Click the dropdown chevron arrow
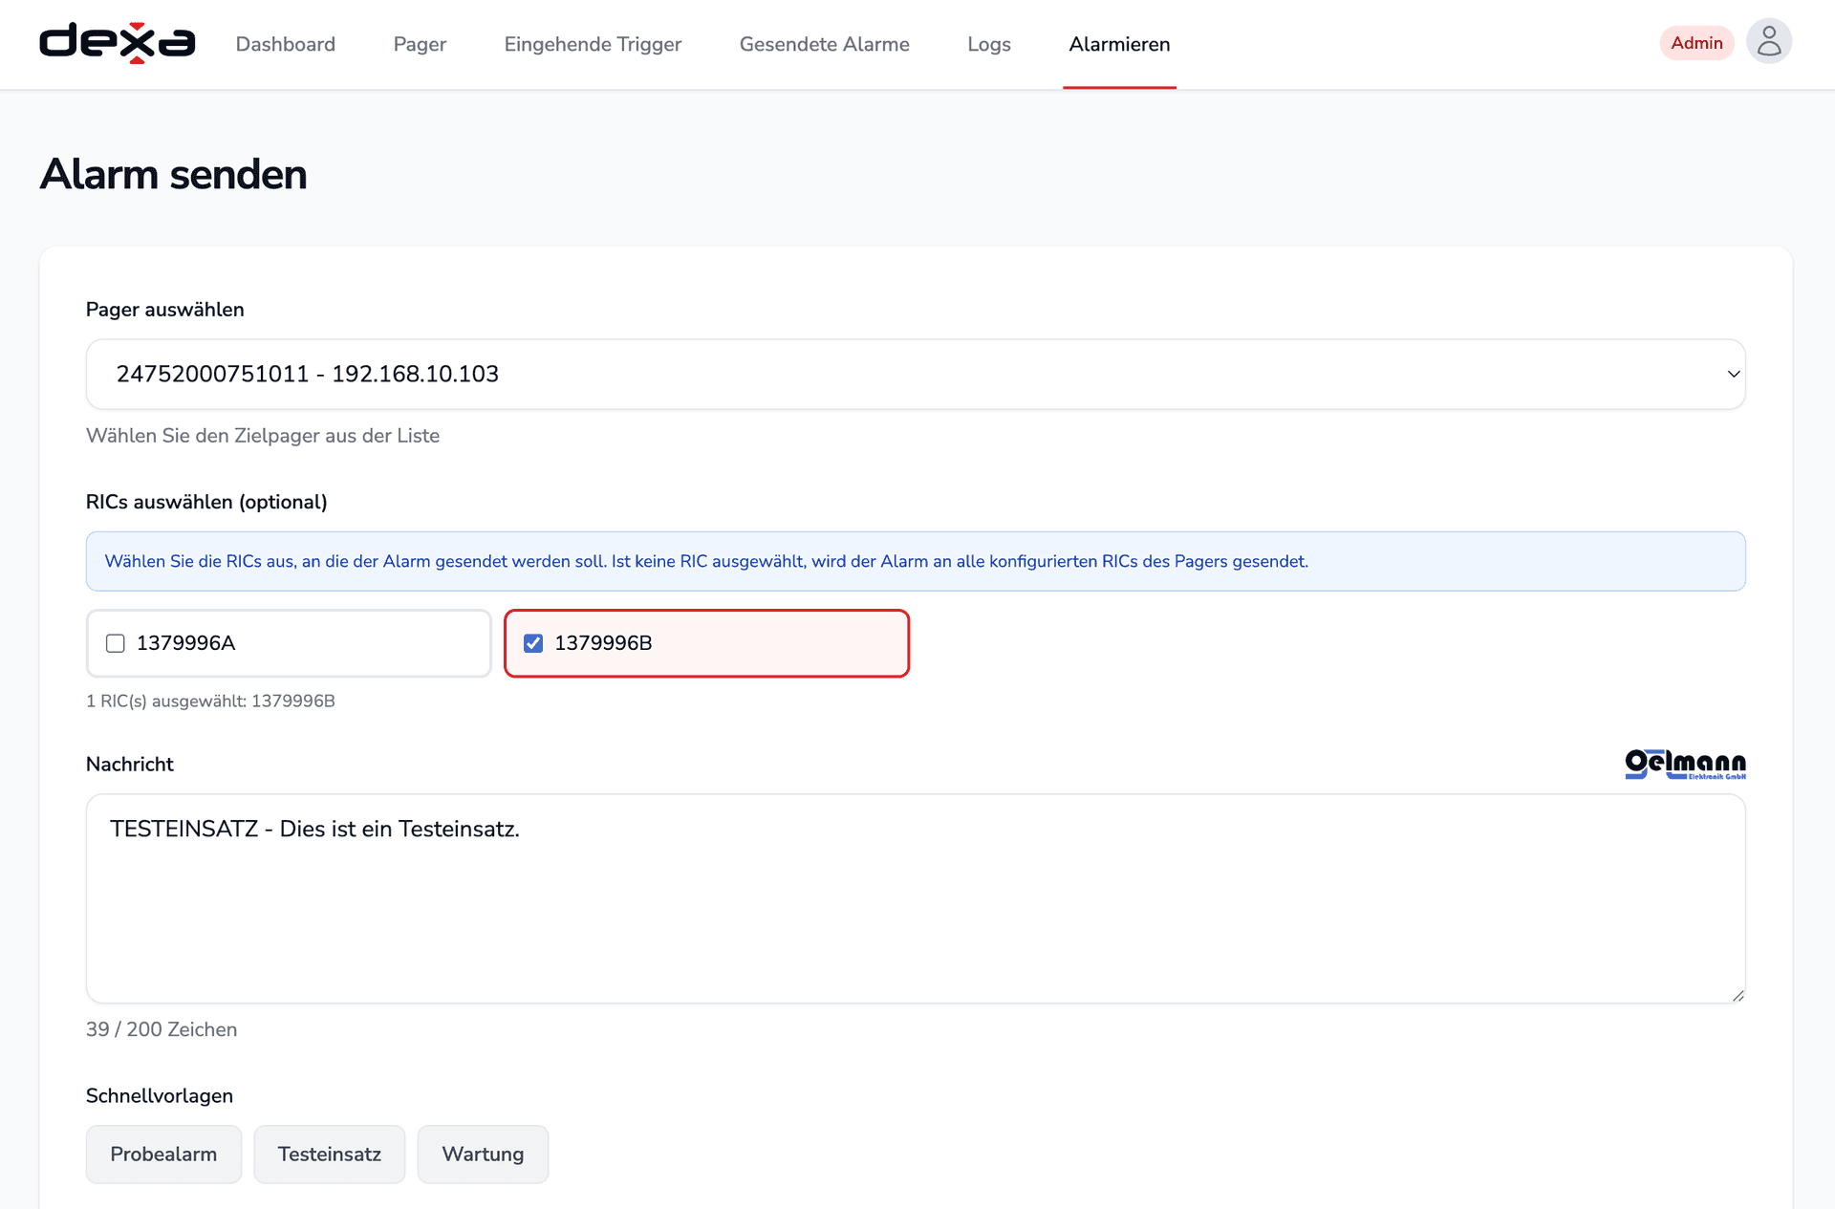The height and width of the screenshot is (1209, 1835). (1733, 374)
